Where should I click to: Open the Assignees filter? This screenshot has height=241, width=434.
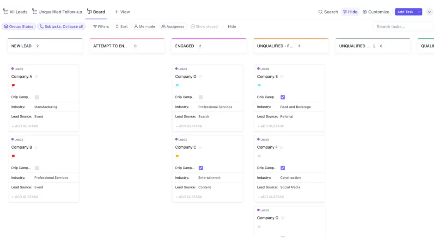point(173,26)
